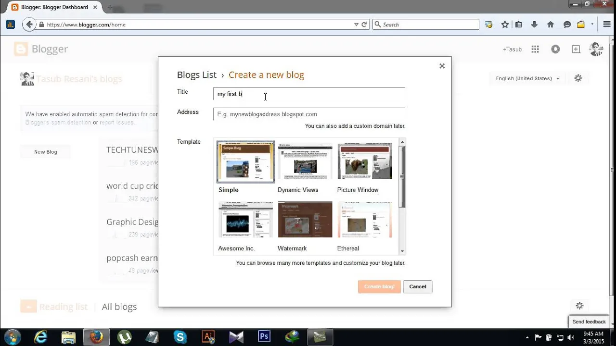The height and width of the screenshot is (346, 616).
Task: Click the yellow folder toolbar icon
Action: coord(581,25)
